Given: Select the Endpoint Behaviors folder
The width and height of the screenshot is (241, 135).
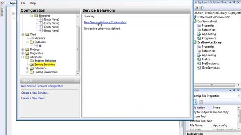Looking at the screenshot, I should (45, 61).
